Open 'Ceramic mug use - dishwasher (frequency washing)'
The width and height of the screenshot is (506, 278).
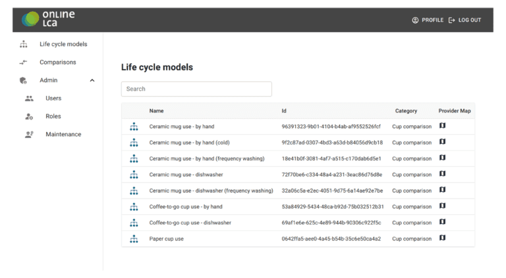[211, 191]
